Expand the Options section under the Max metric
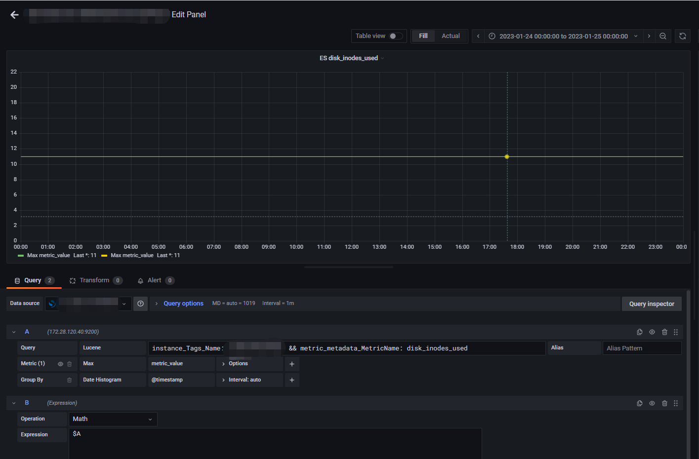This screenshot has width=699, height=459. (x=238, y=363)
